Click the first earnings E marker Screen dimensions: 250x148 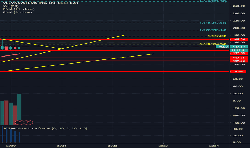[x=20, y=122]
